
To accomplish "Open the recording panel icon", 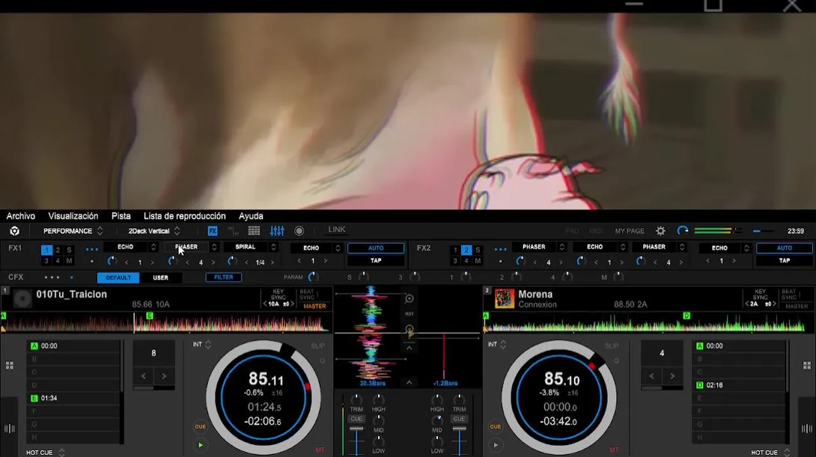I will 299,231.
